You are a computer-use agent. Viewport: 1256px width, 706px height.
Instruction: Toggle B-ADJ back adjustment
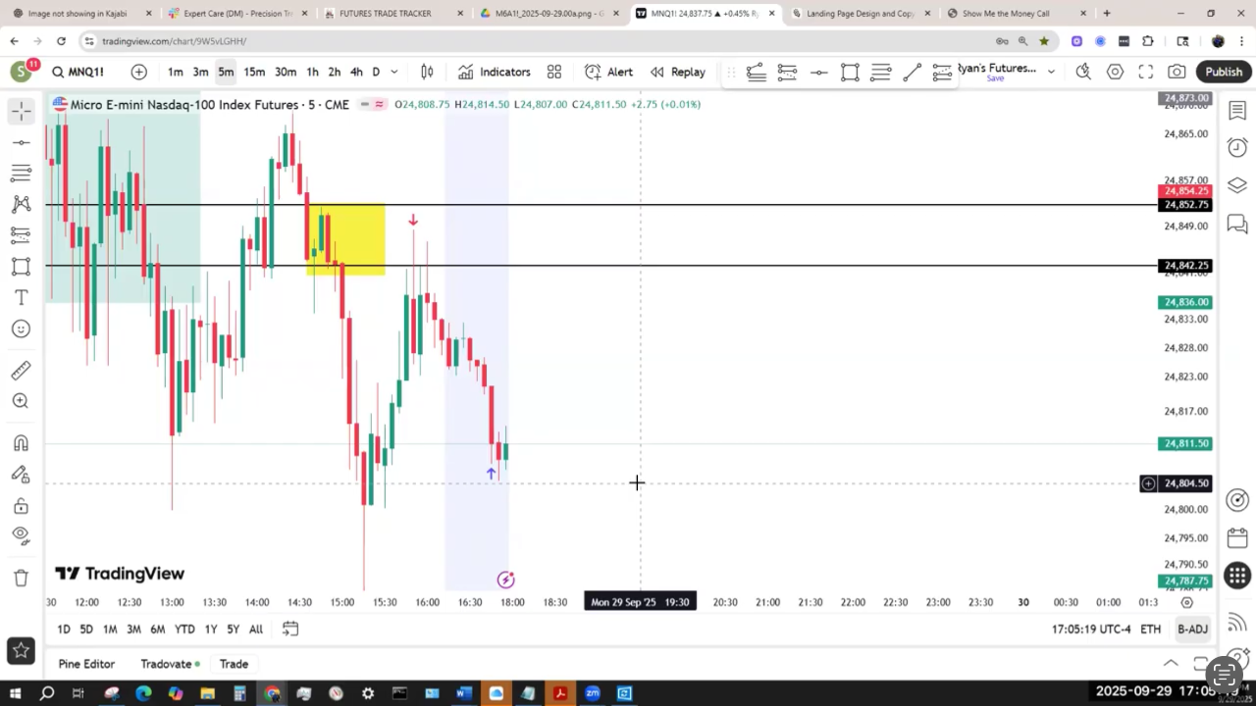coord(1192,630)
